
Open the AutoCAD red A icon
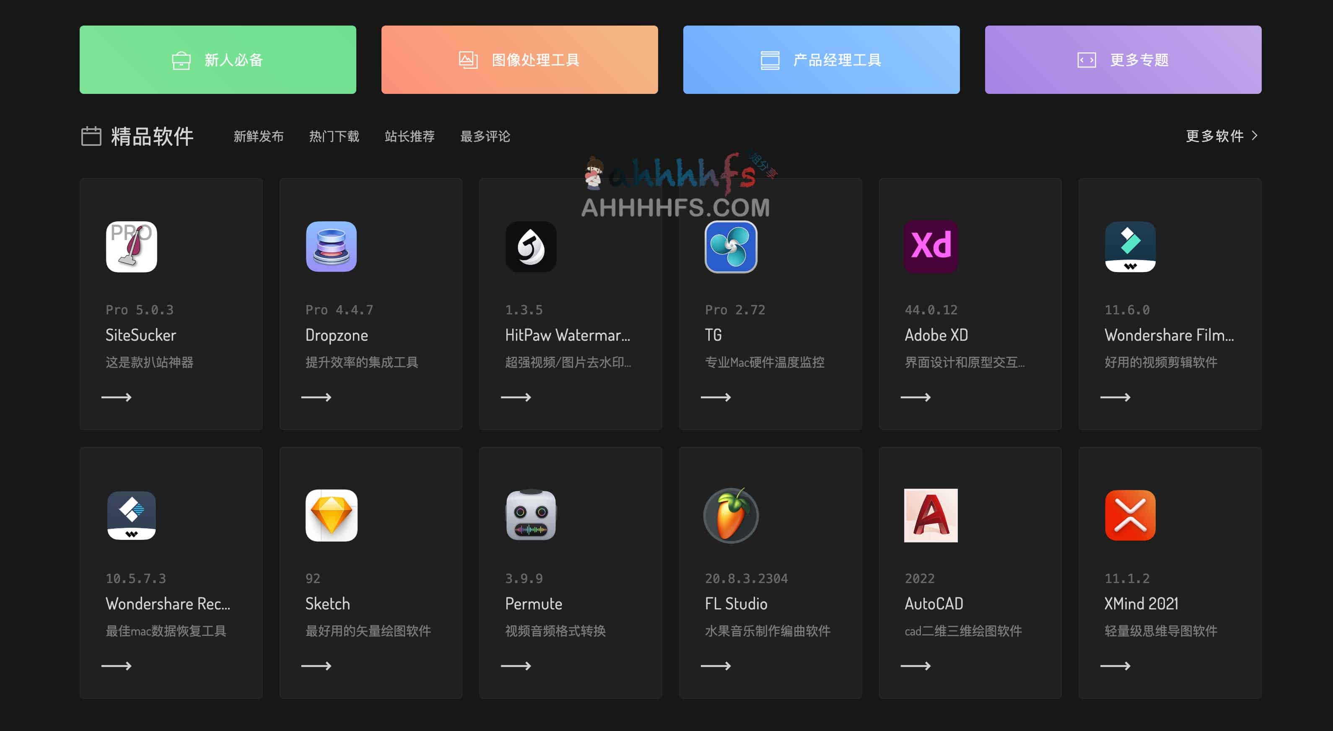(931, 515)
